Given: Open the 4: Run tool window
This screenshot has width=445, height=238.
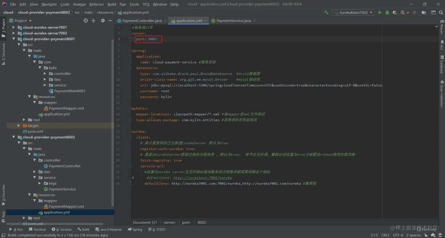Looking at the screenshot, I should coord(16,229).
